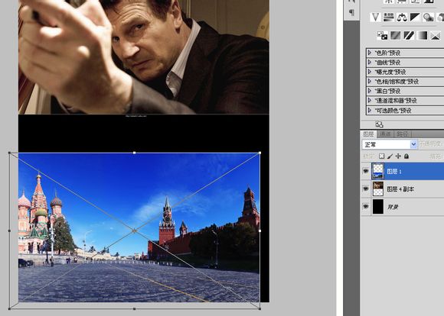Screen dimensions: 444x316
Task: Lock transparent pixels in Layers panel
Action: pos(382,156)
